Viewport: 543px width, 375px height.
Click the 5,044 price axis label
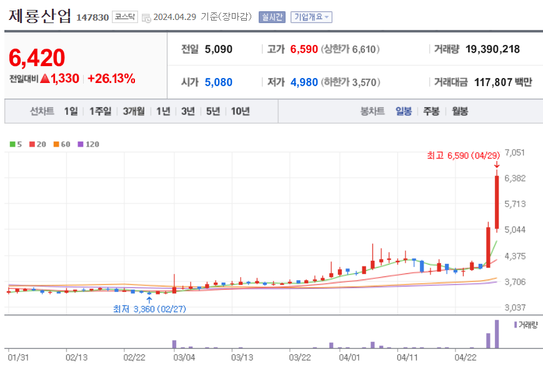click(x=515, y=230)
